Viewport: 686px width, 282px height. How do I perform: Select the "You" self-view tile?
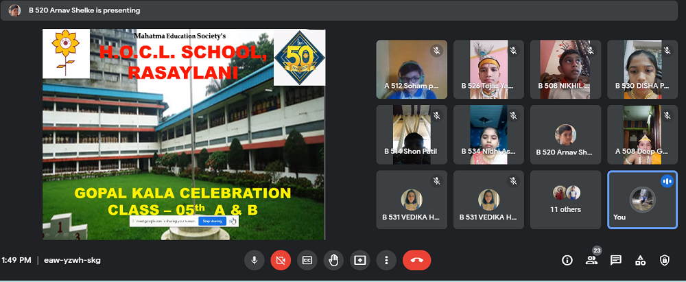642,200
